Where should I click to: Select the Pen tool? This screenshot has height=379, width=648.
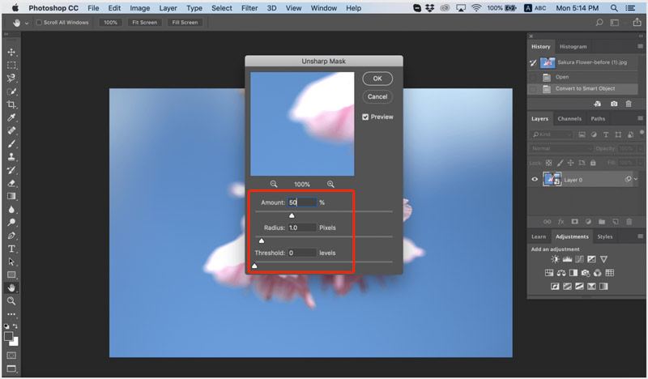tap(11, 236)
